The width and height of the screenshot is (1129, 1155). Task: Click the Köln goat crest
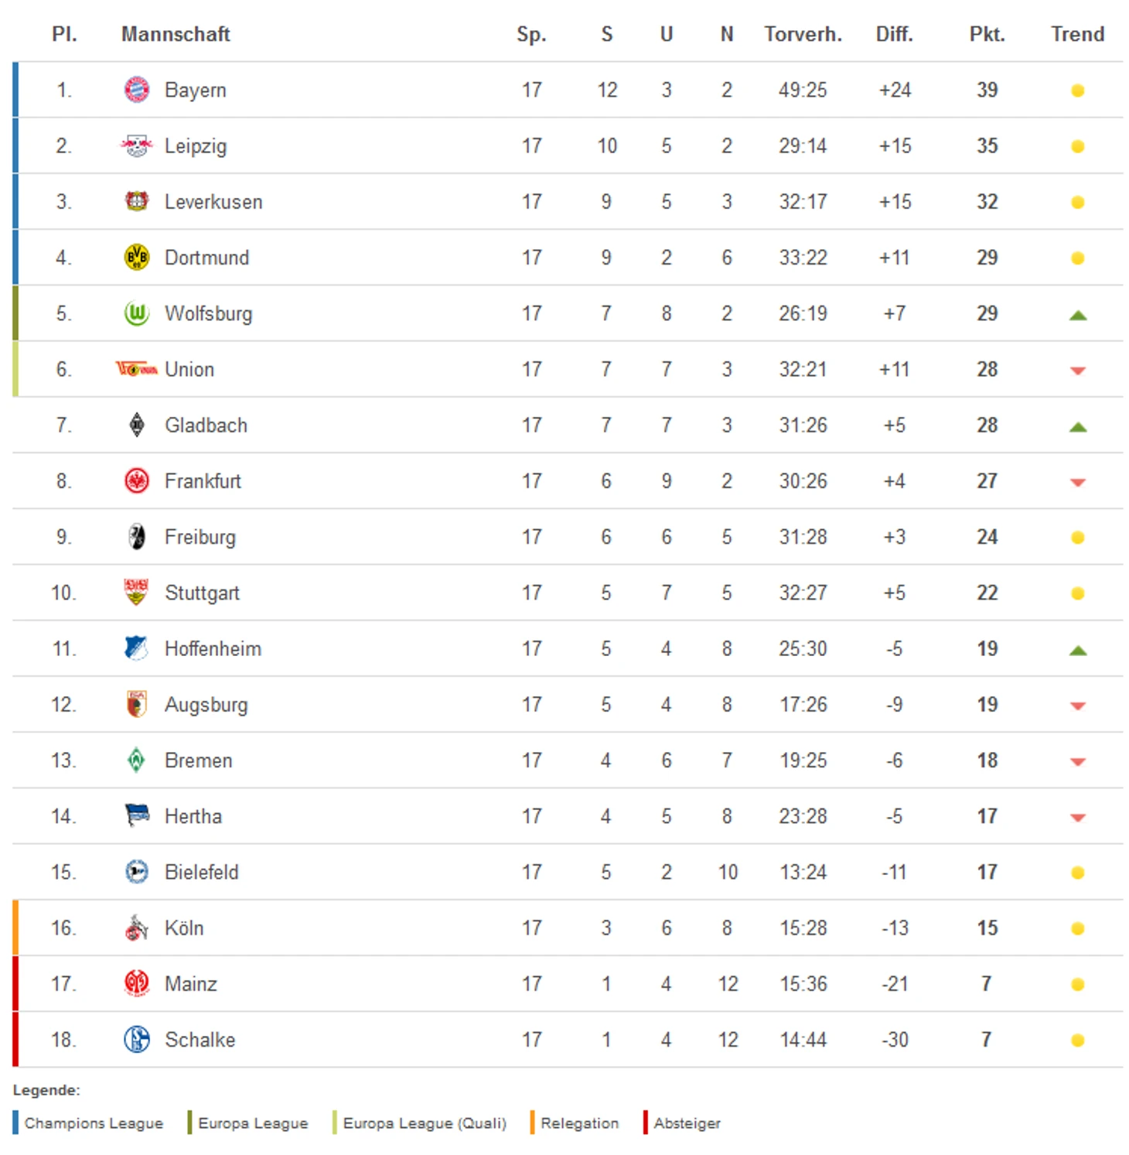pos(137,928)
